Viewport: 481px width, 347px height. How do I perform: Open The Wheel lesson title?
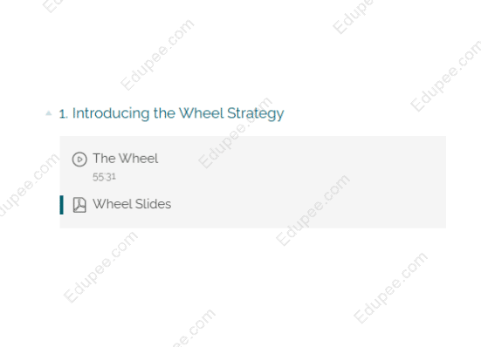(x=126, y=159)
